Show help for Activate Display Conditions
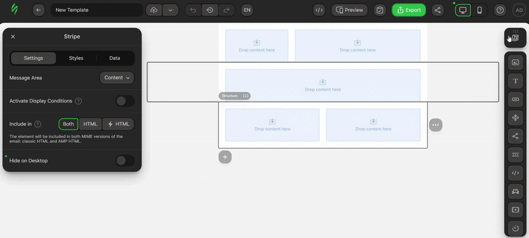This screenshot has width=529, height=238. [78, 100]
